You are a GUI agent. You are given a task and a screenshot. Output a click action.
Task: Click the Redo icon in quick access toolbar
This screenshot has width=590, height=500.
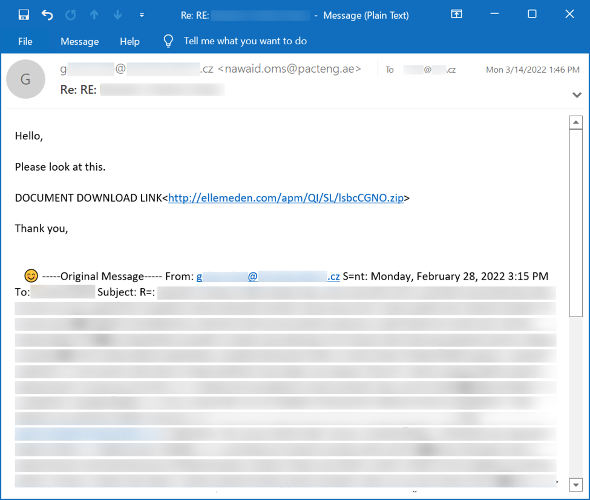pos(71,15)
